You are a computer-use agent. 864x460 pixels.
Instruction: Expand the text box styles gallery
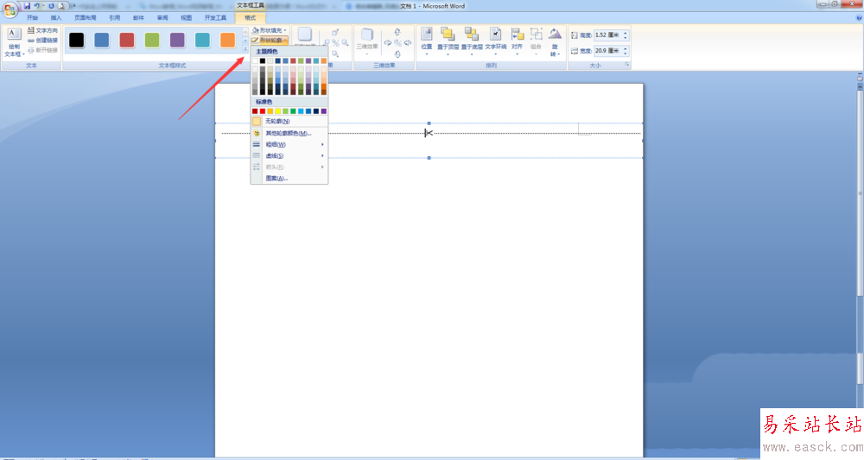(x=245, y=49)
